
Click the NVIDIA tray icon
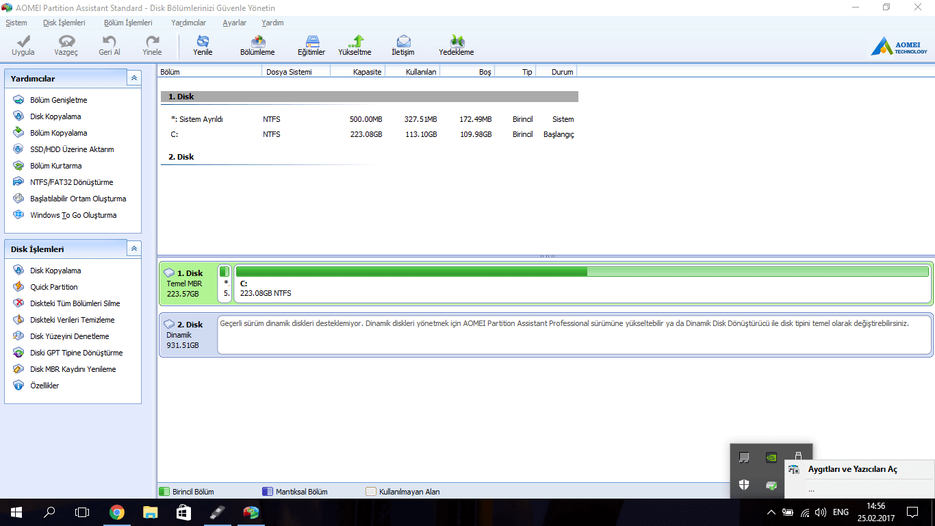click(771, 458)
